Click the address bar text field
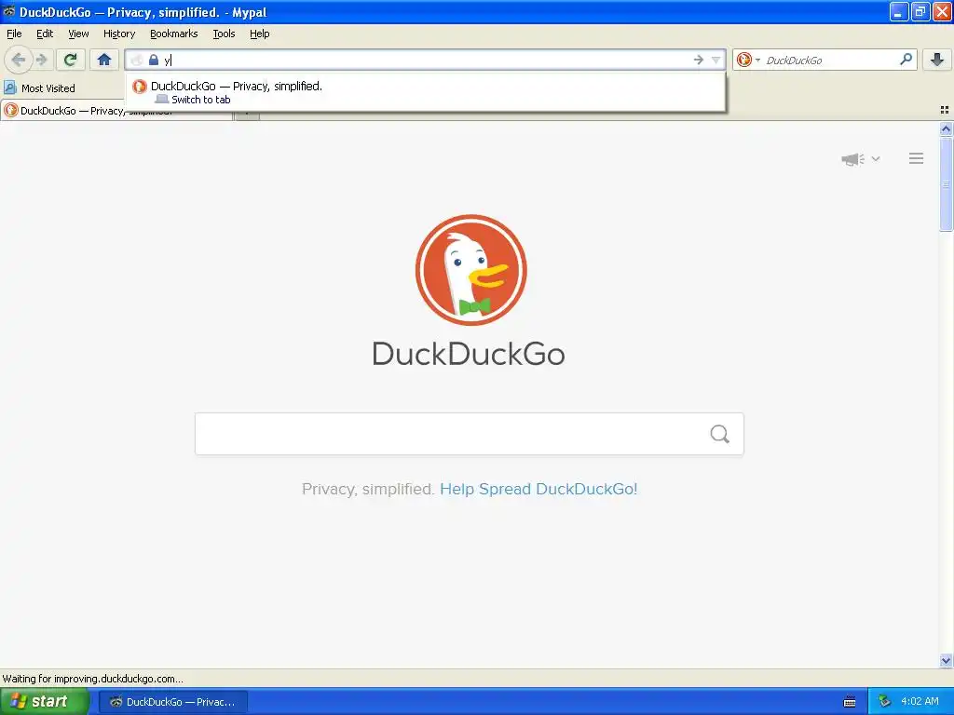The image size is (954, 715). [x=426, y=60]
